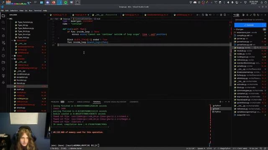Open the Search view in activity bar
This screenshot has width=268, height=150.
click(3, 22)
